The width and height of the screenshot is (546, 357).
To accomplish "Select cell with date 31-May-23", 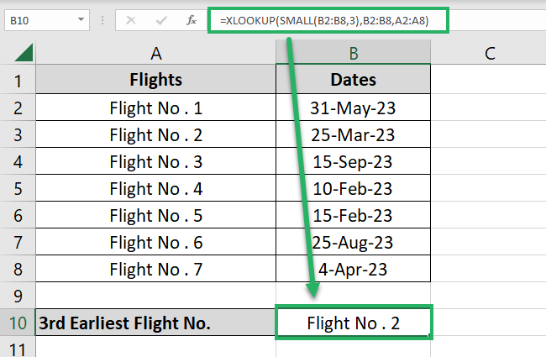I will click(354, 108).
